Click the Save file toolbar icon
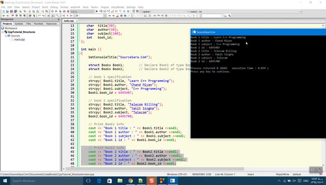 (x=12, y=12)
